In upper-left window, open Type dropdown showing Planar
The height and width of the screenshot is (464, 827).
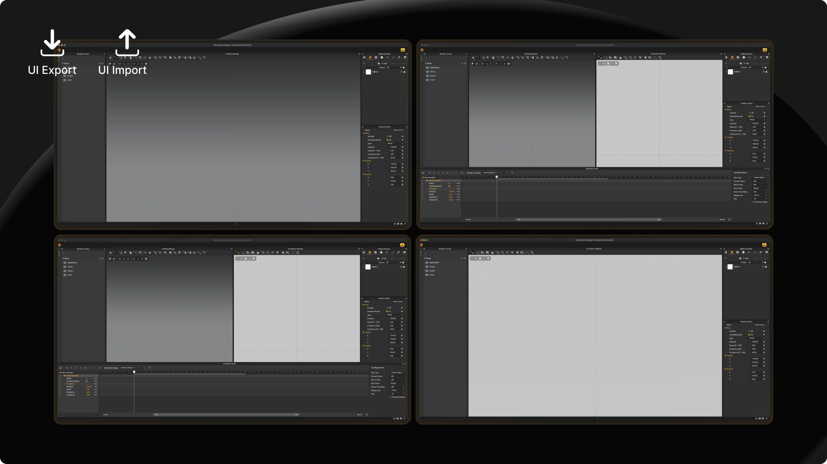click(395, 143)
